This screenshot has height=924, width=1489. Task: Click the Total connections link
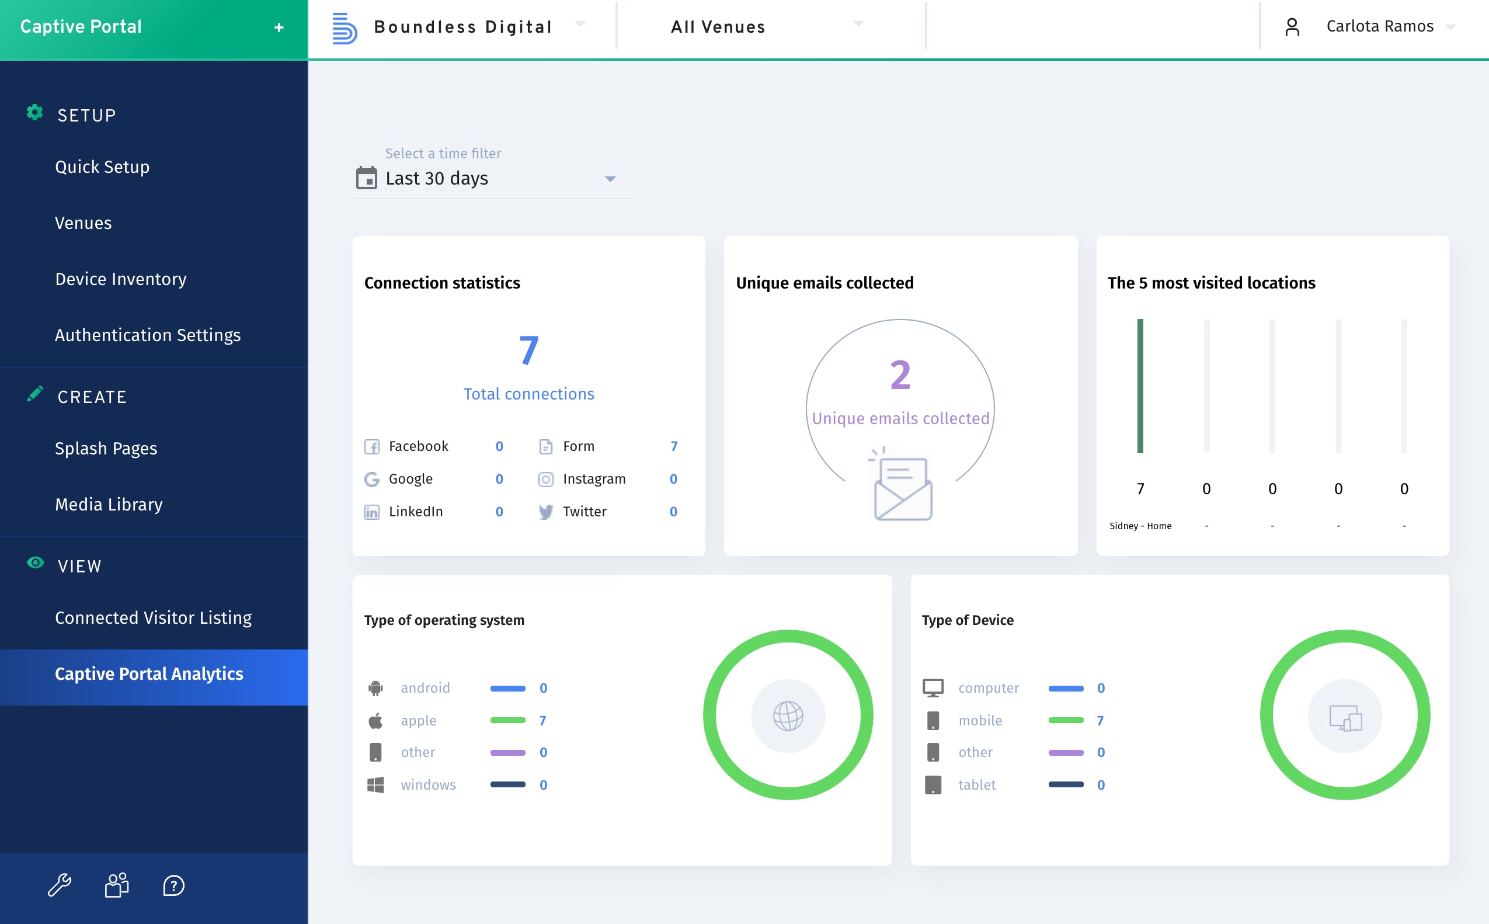click(x=528, y=394)
